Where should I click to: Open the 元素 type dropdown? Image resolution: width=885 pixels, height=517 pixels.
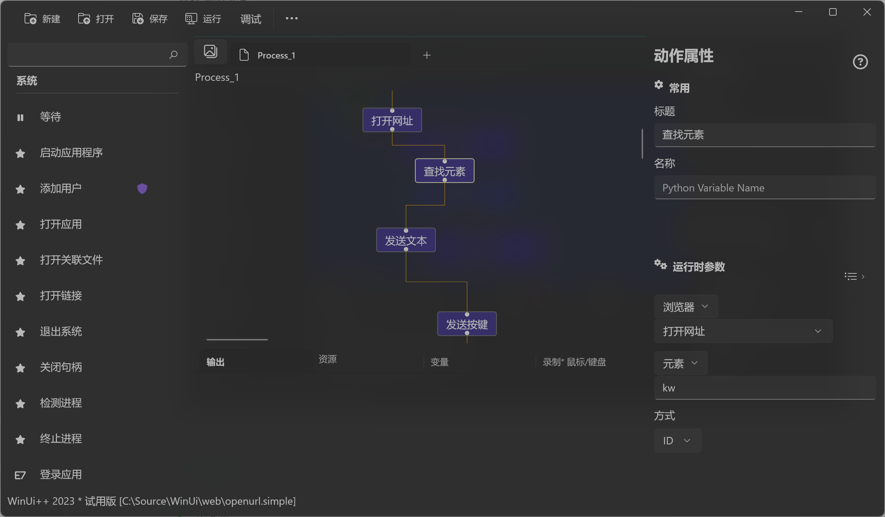(680, 363)
